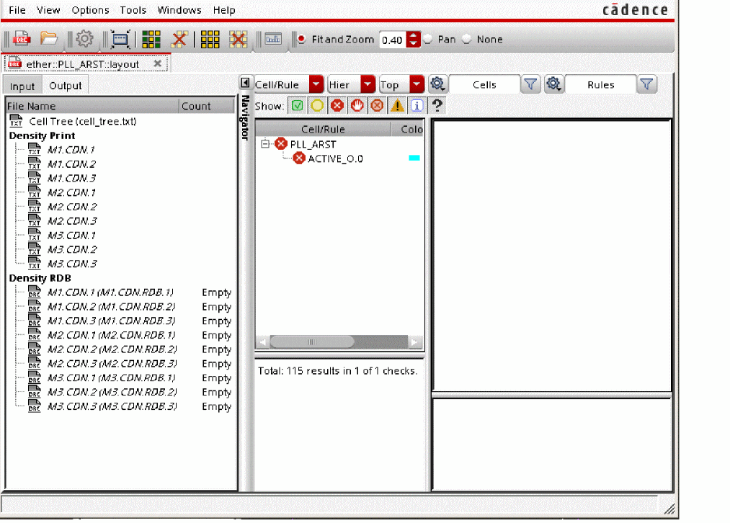Switch to the Input tab
This screenshot has width=730, height=523.
(22, 86)
